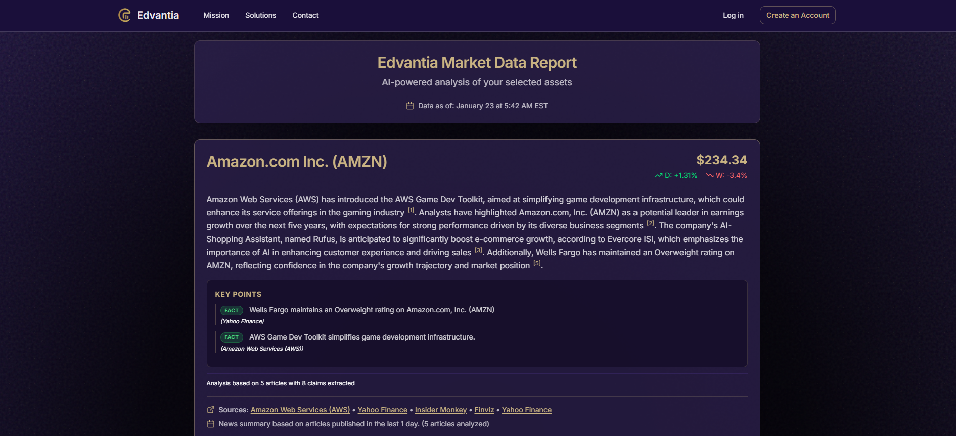Open the Mission menu item
The image size is (956, 436).
tap(216, 15)
